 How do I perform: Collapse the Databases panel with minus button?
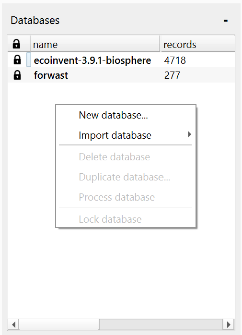tap(226, 21)
